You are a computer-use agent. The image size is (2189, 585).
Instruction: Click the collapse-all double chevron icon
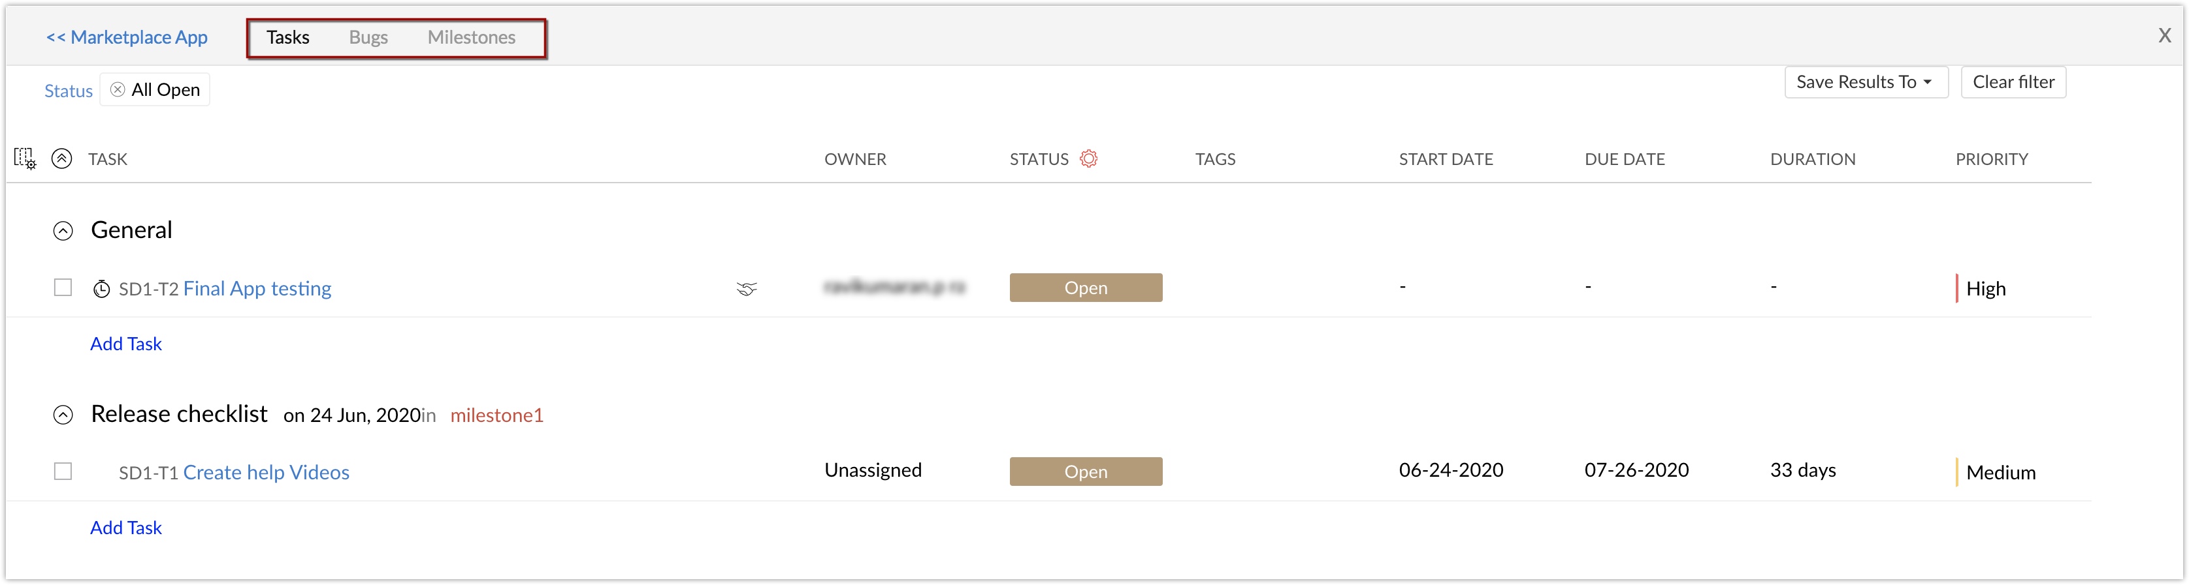click(x=61, y=158)
